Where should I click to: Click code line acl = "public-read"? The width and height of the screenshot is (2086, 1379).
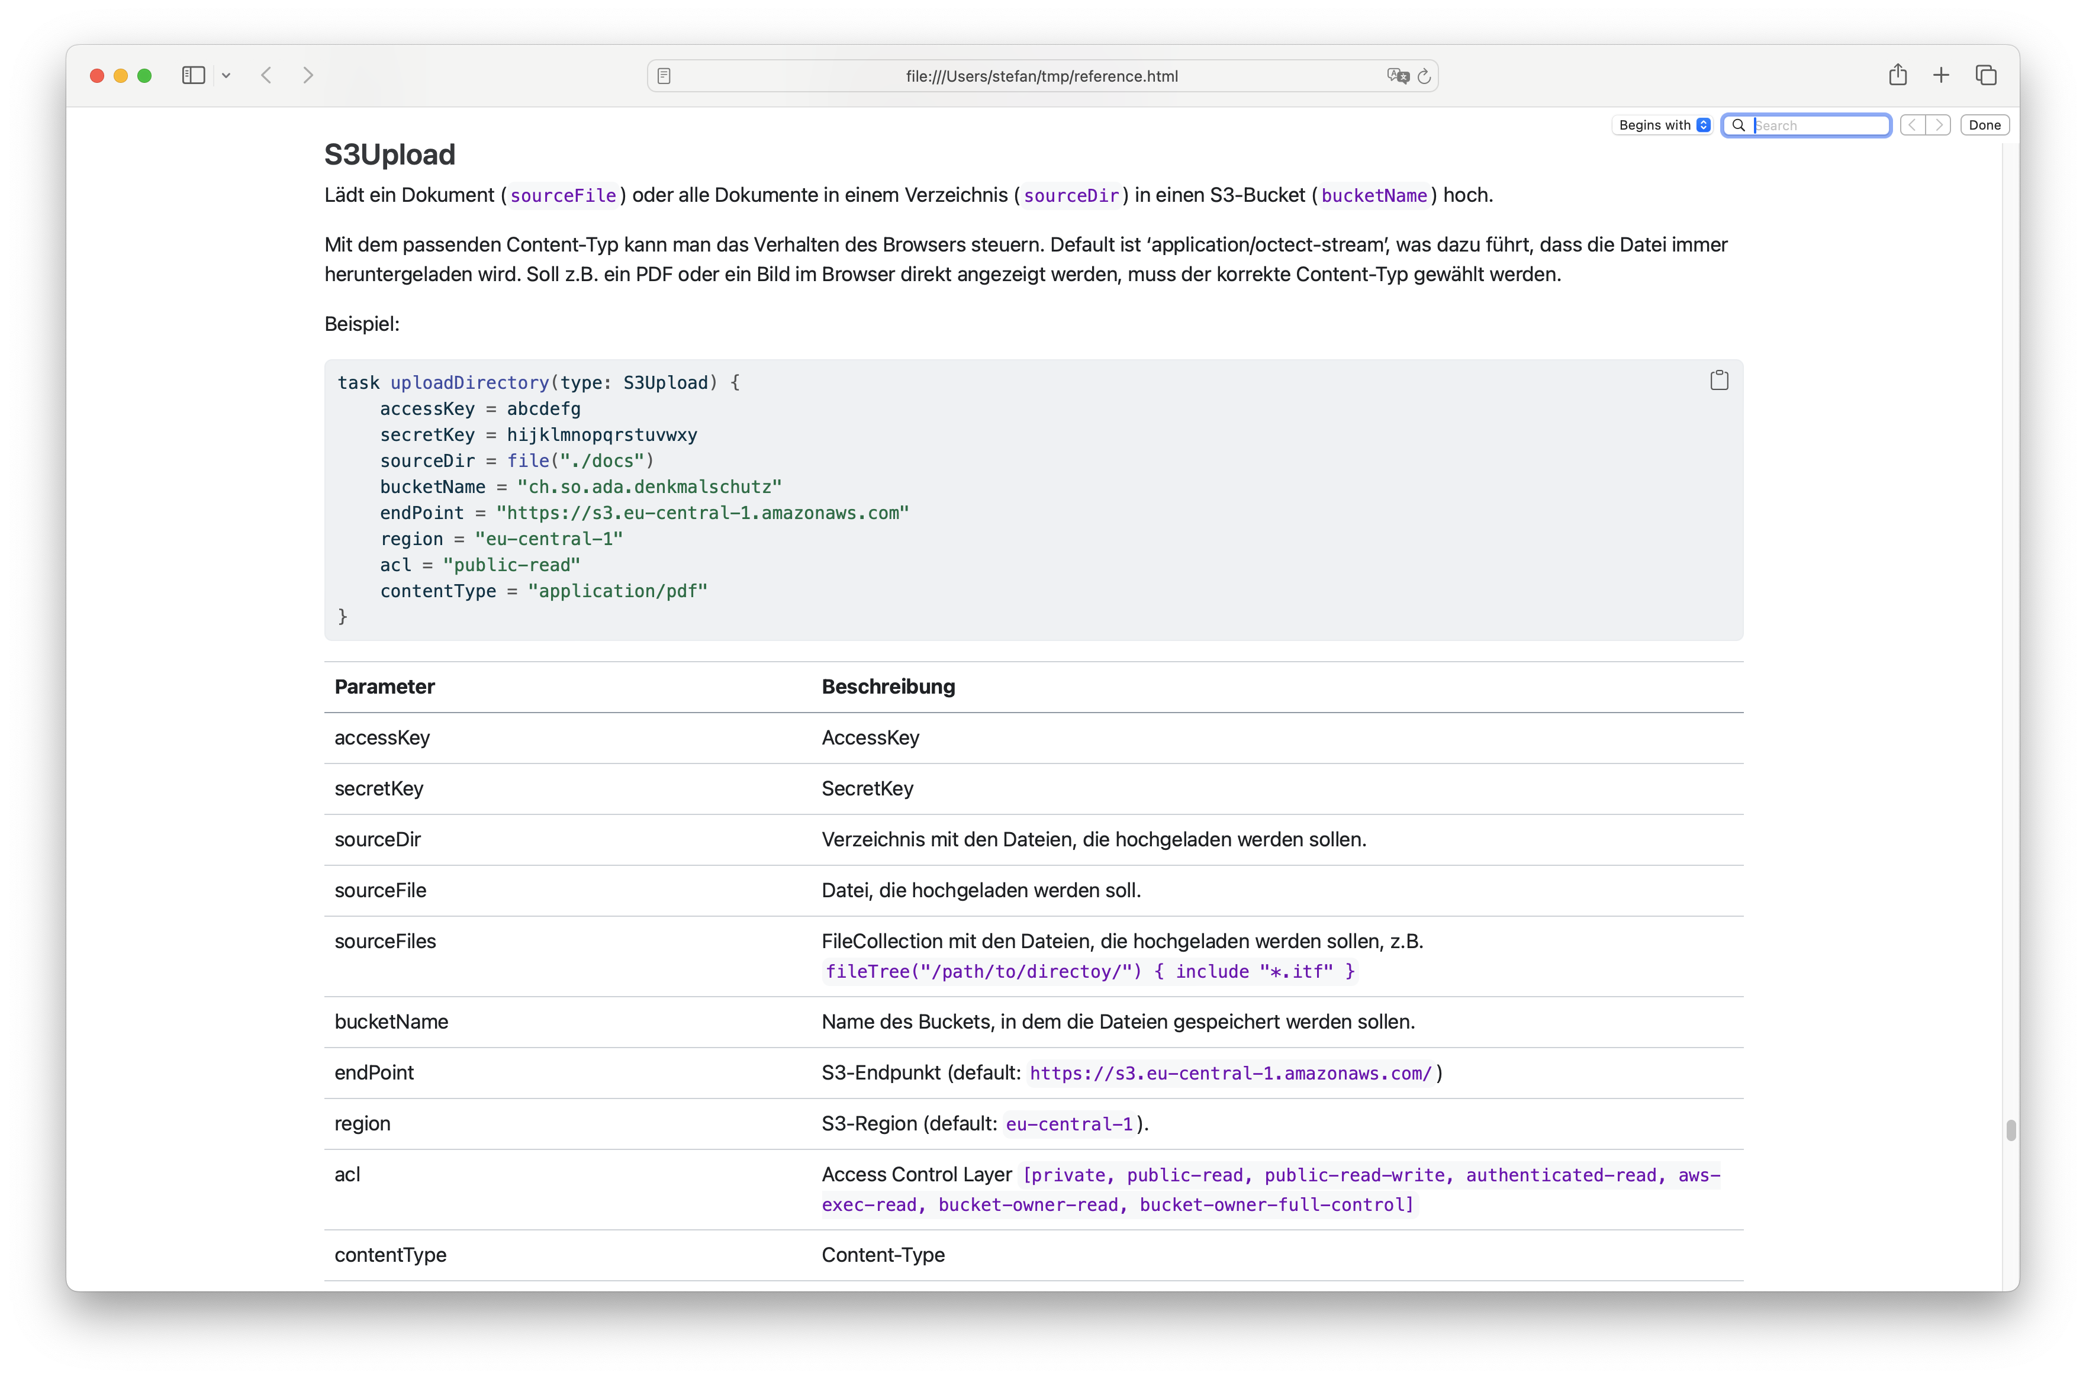(480, 565)
